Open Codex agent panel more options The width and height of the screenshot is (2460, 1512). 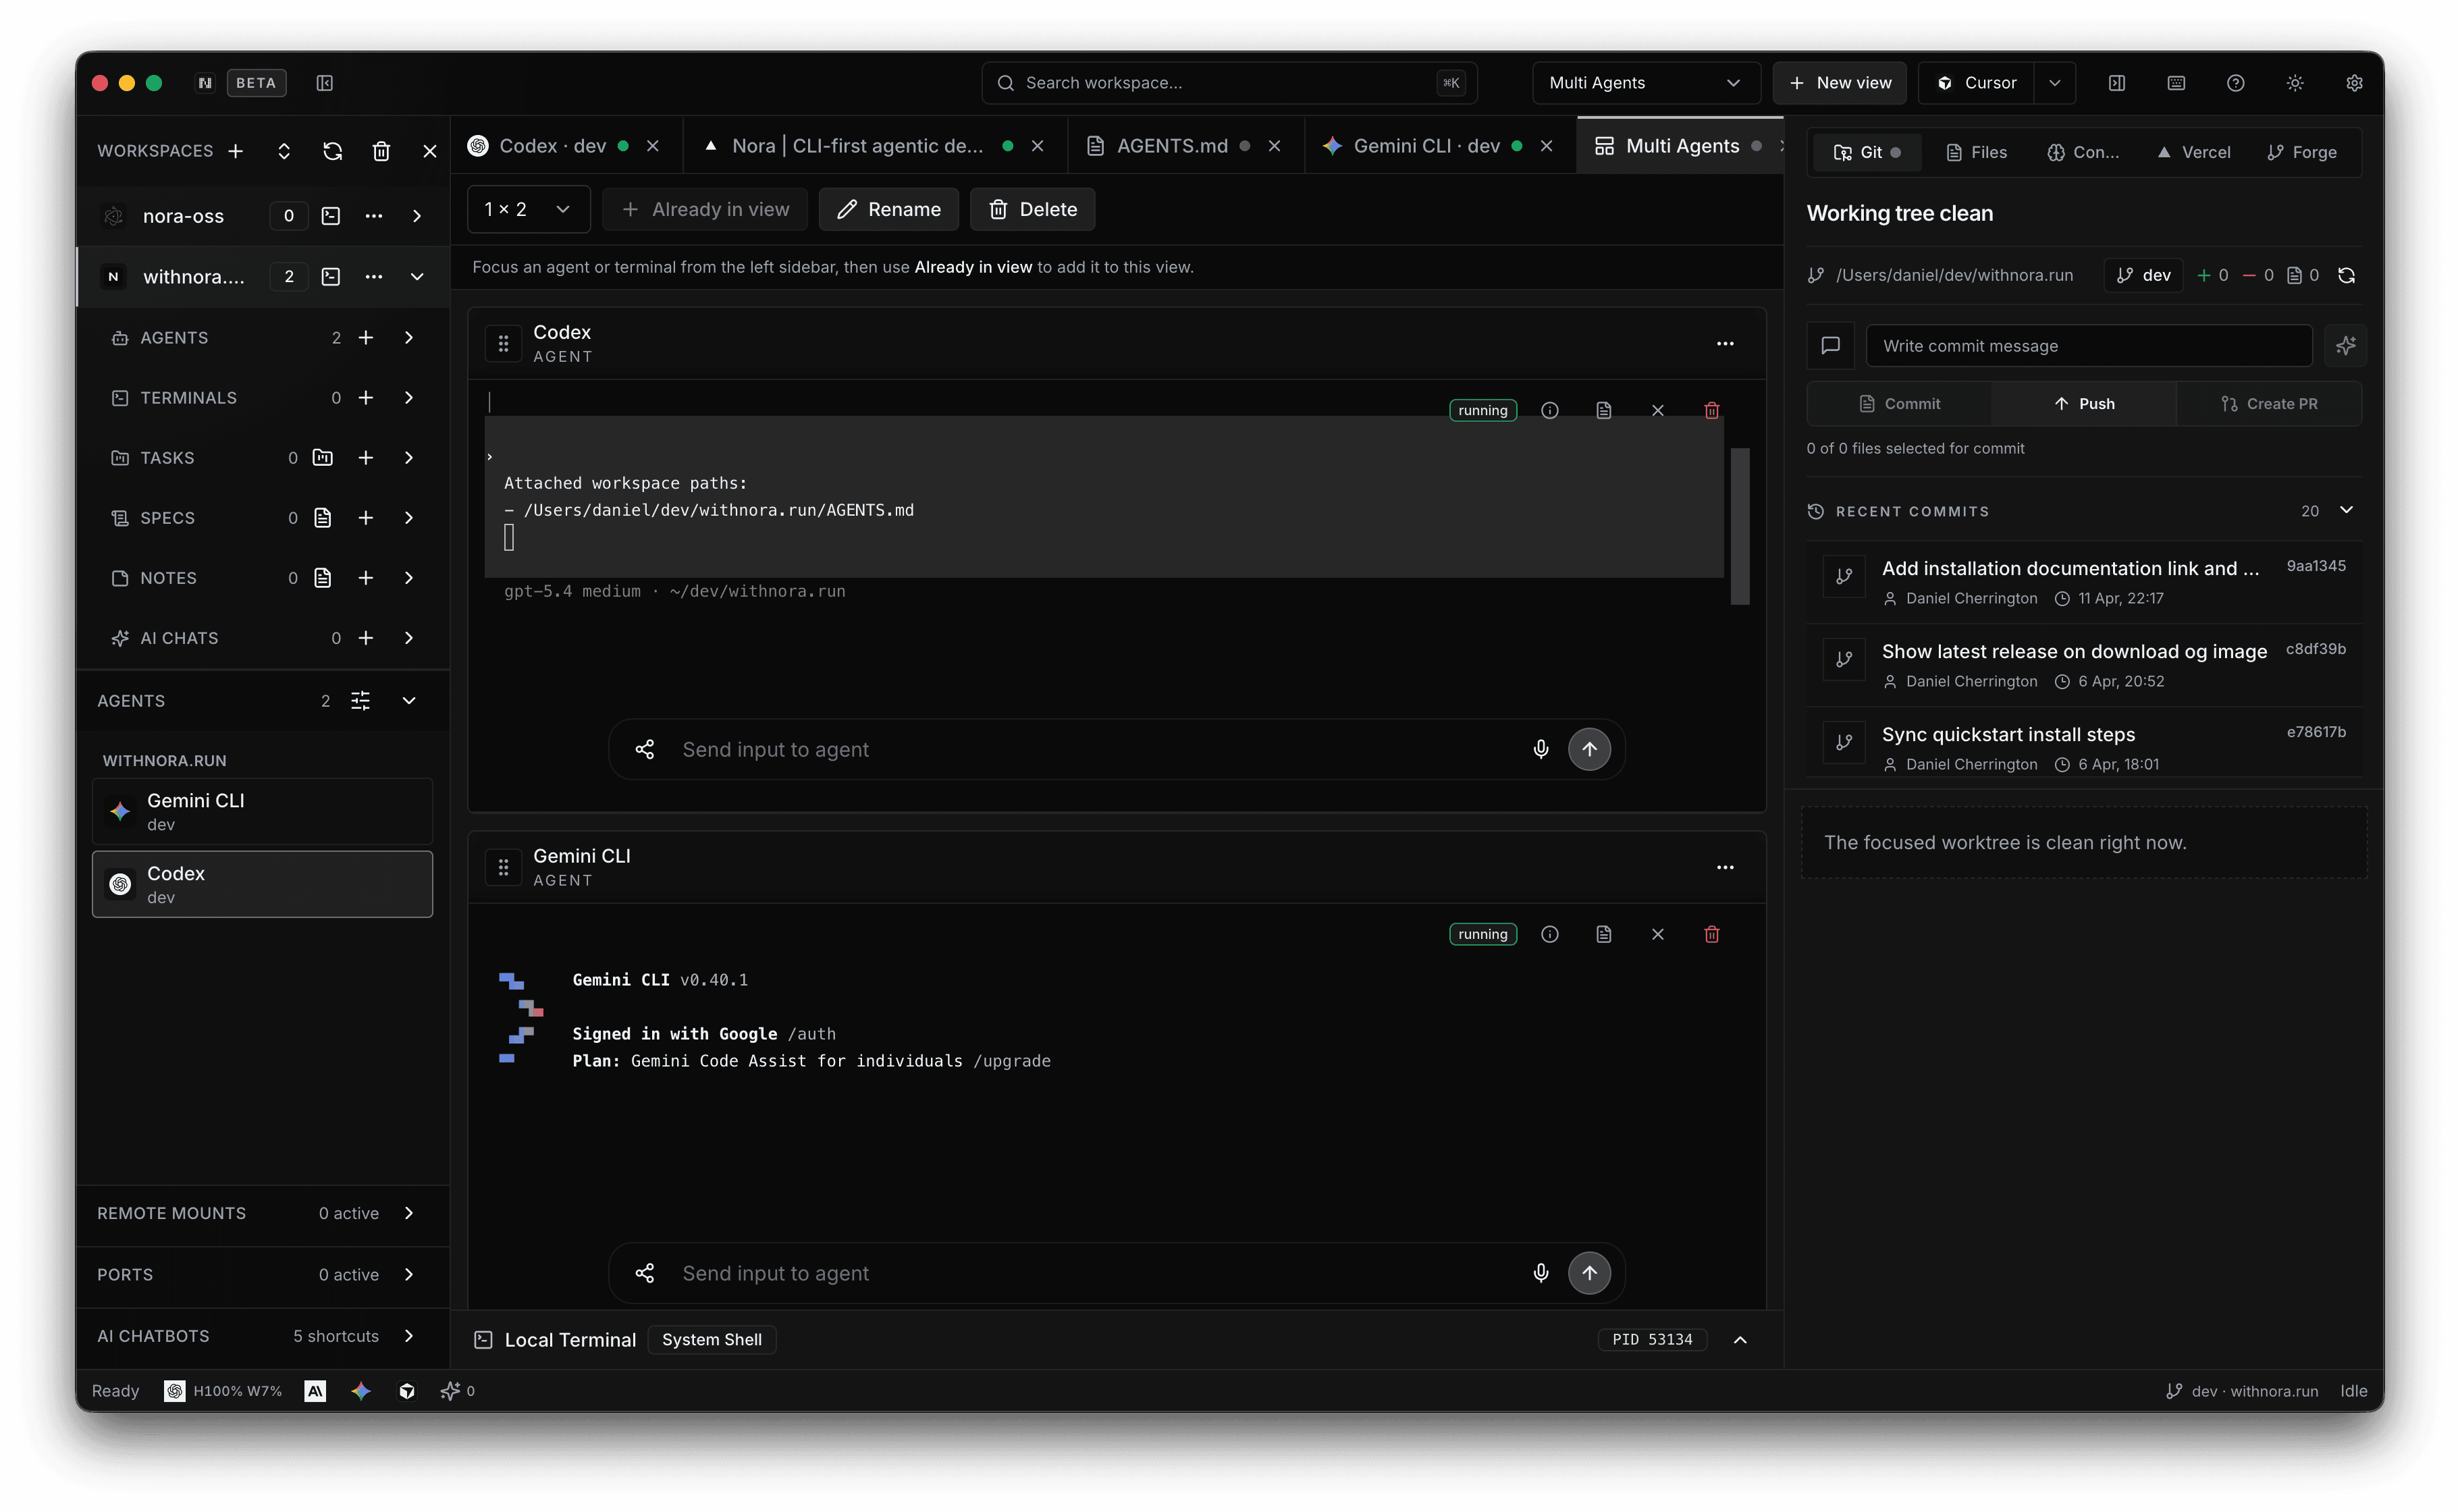click(1725, 344)
